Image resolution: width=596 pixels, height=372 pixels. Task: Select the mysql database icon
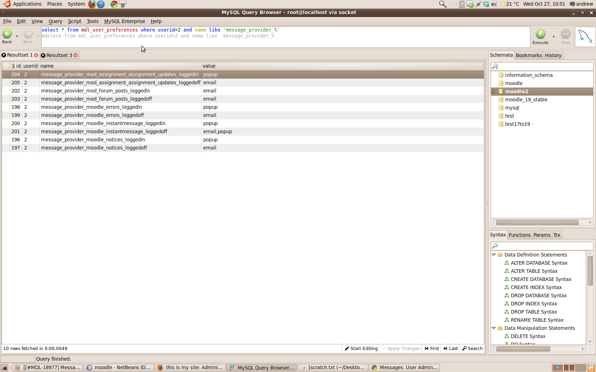501,108
